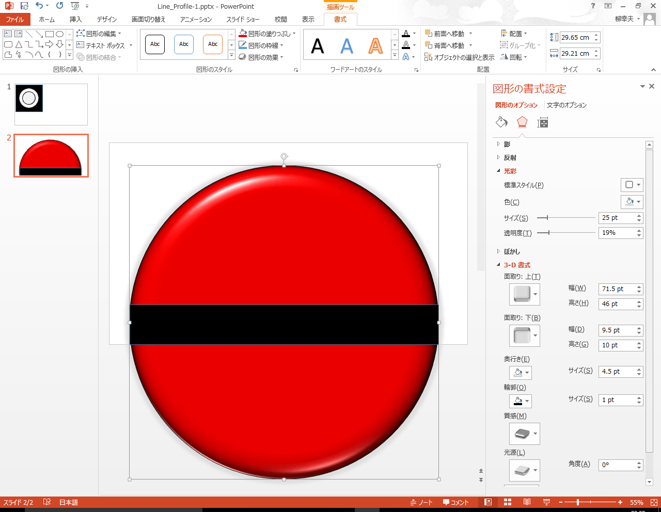This screenshot has height=512, width=661.
Task: Switch to Normal view in status bar
Action: coord(488,502)
